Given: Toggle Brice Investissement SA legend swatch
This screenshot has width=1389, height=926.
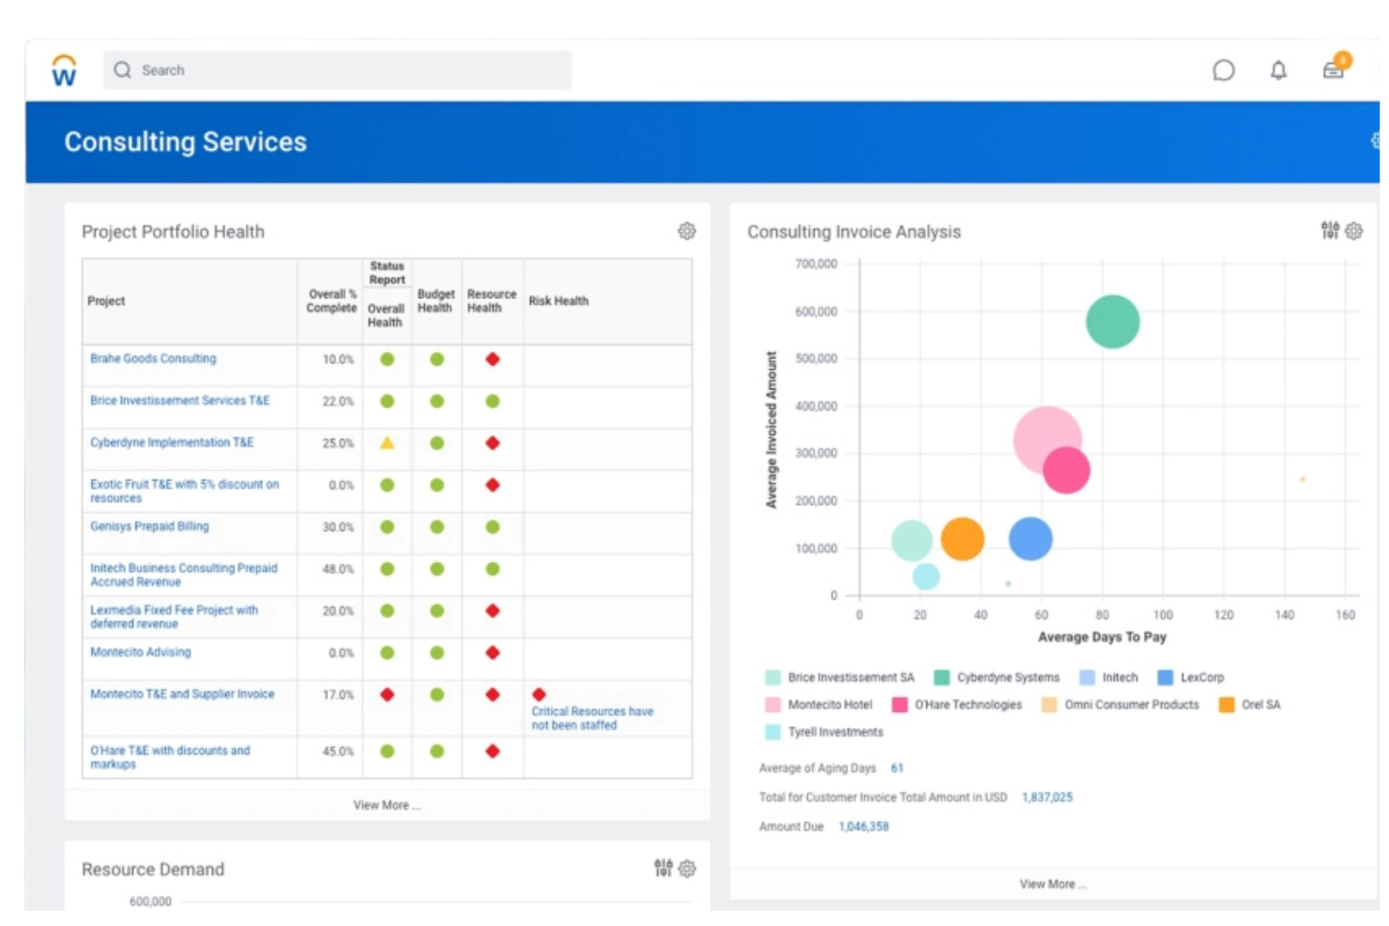Looking at the screenshot, I should (x=772, y=677).
